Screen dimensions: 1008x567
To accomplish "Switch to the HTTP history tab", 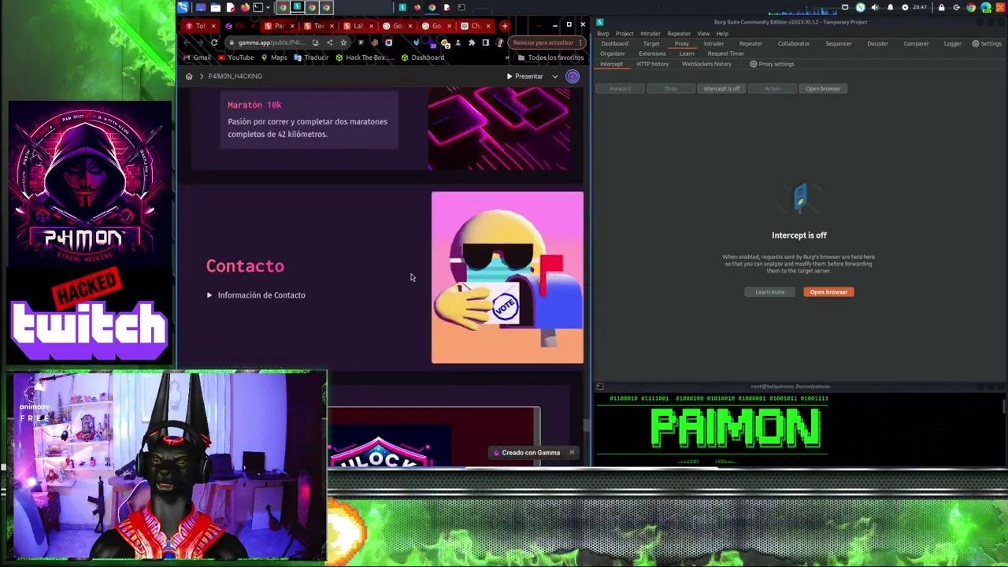I will click(x=652, y=64).
